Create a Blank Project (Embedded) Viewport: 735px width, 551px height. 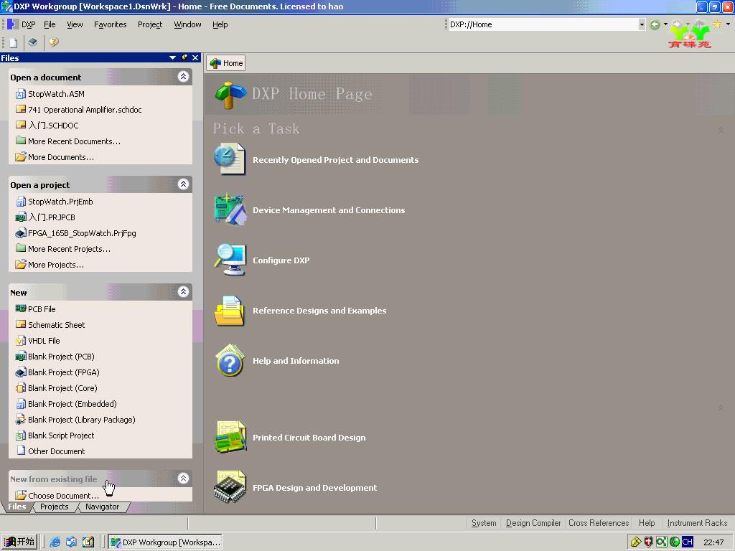coord(72,404)
